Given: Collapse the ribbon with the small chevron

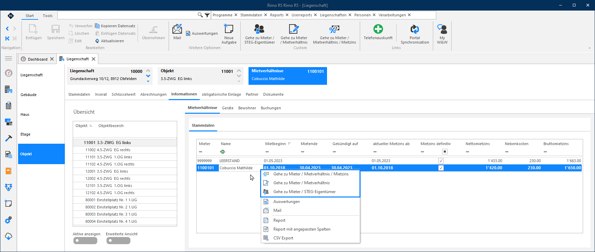Looking at the screenshot, I should pyautogui.click(x=589, y=48).
